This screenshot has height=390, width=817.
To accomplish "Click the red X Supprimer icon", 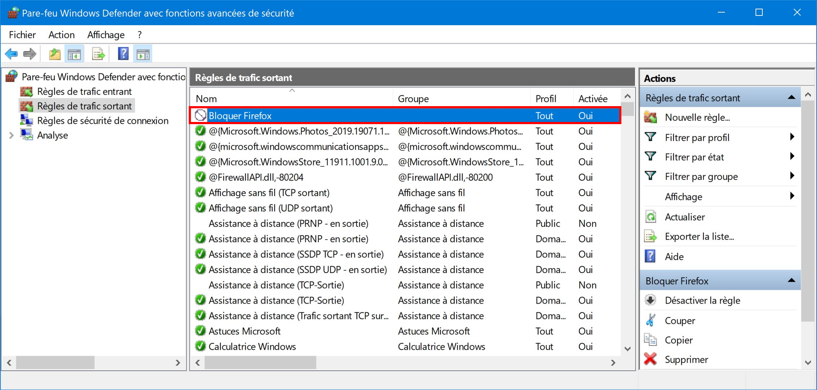I will (x=651, y=359).
